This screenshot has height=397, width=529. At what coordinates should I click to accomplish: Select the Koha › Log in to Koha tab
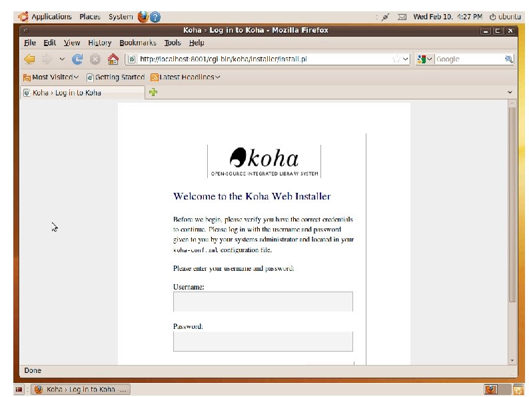(x=83, y=93)
